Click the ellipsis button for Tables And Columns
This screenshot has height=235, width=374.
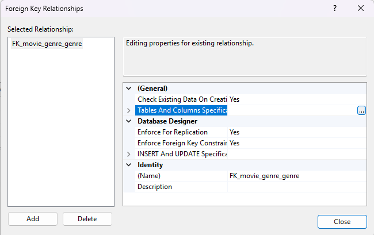point(361,110)
